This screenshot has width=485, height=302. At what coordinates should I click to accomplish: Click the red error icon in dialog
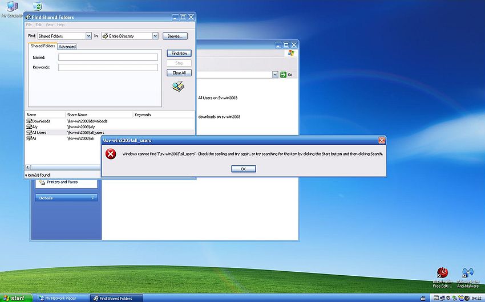coord(111,154)
